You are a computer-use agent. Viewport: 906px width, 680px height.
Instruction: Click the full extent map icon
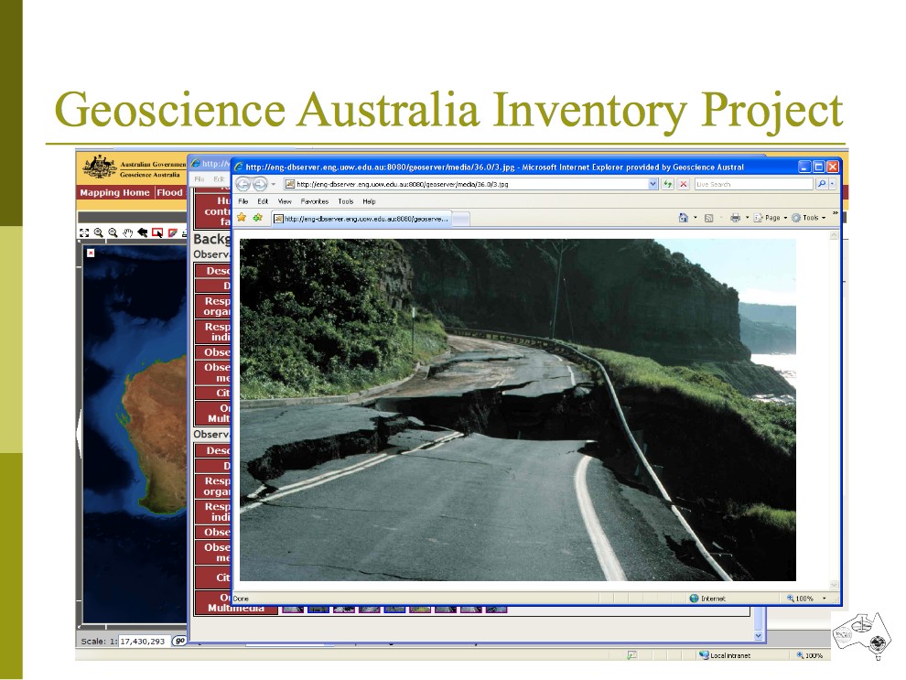coord(84,232)
